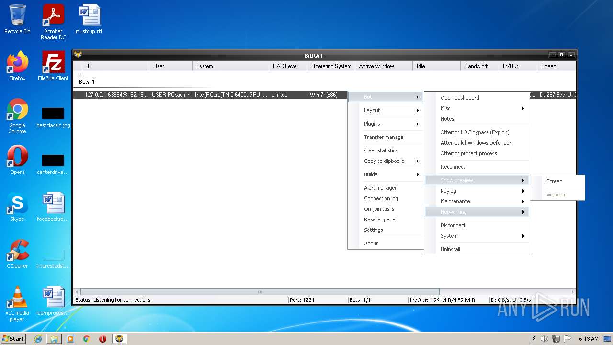Click the Chrome taskbar icon
This screenshot has width=613, height=345.
pyautogui.click(x=87, y=339)
